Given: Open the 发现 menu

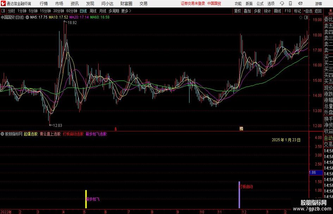Looking at the screenshot, I should pyautogui.click(x=90, y=4).
